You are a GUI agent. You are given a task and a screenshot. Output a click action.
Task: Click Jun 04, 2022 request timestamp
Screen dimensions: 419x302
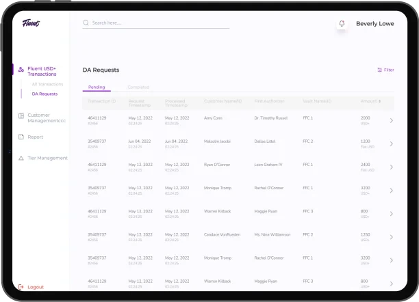pos(140,141)
